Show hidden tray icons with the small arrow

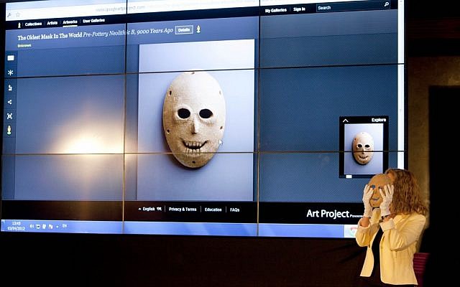click(x=57, y=227)
